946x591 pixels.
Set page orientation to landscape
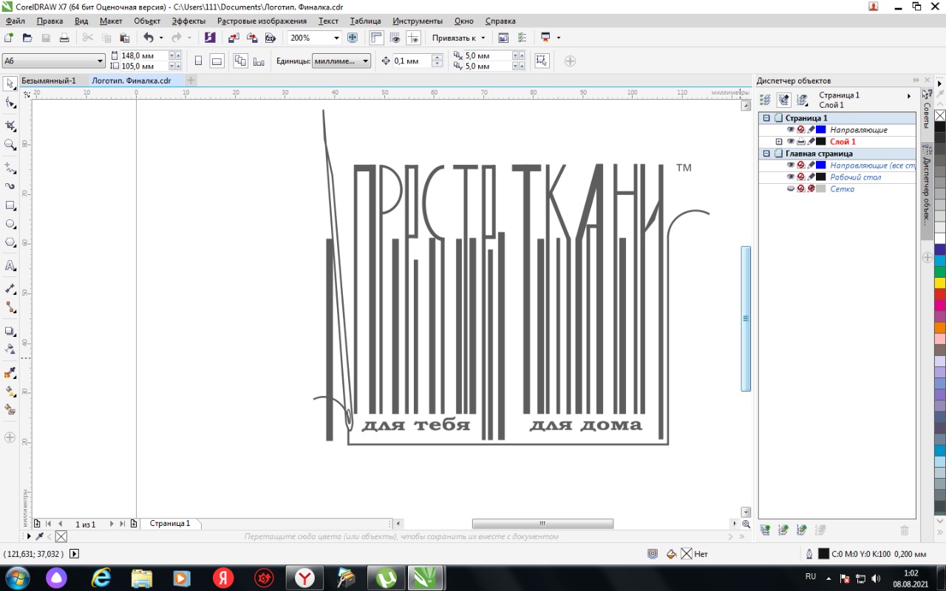217,61
